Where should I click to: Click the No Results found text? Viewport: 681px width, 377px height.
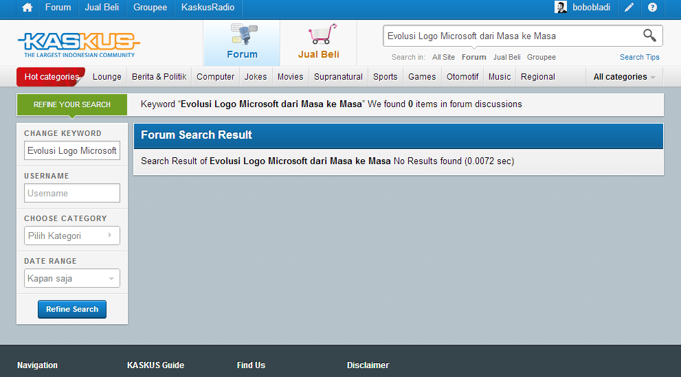pos(427,161)
